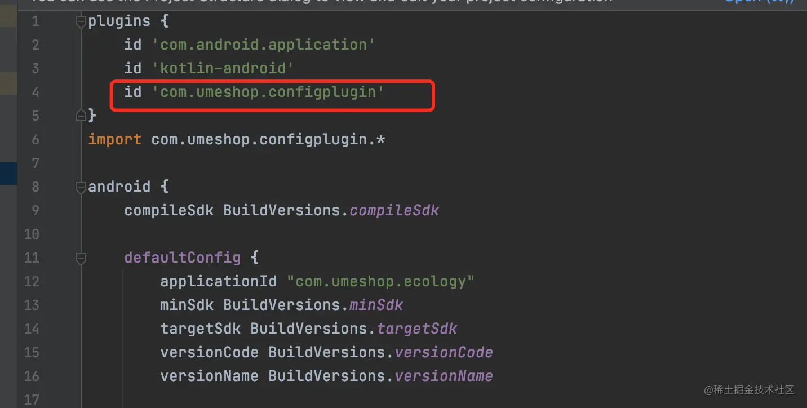The height and width of the screenshot is (408, 807).
Task: Click the italic versionName after BuildVersions
Action: point(444,376)
